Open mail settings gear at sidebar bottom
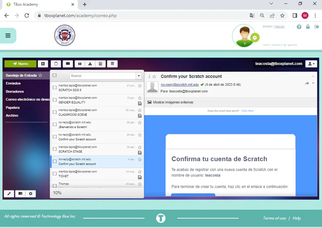 pos(31,194)
